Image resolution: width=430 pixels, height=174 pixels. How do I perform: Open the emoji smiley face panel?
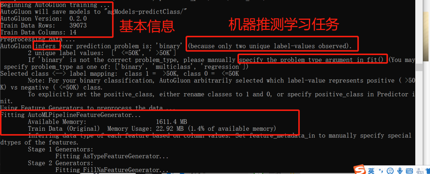tap(390, 170)
